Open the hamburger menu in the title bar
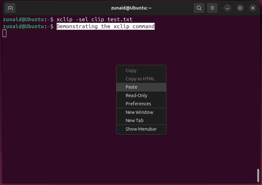The image size is (262, 185). 212,8
